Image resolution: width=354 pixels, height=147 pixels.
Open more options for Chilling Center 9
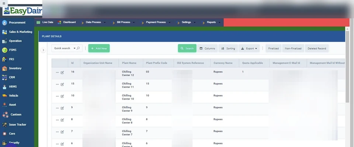point(57,108)
